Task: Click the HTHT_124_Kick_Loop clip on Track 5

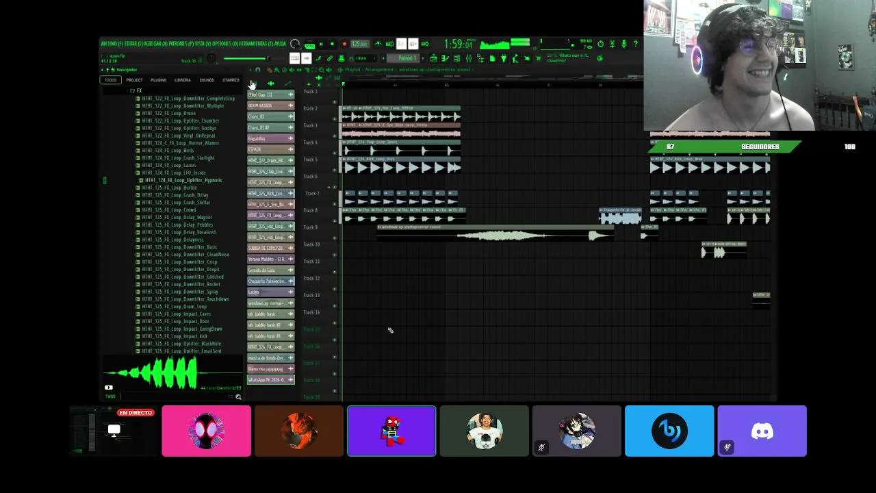Action: point(400,165)
